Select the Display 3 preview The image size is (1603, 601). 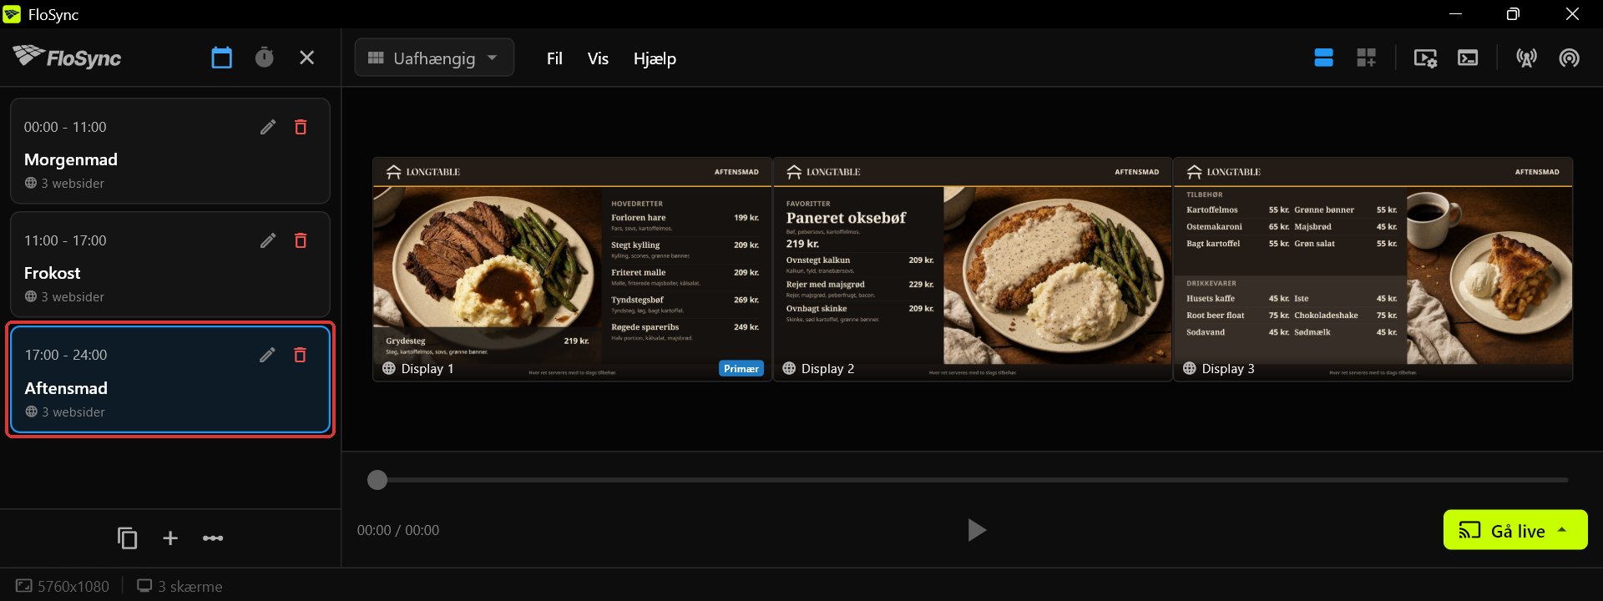click(1373, 269)
